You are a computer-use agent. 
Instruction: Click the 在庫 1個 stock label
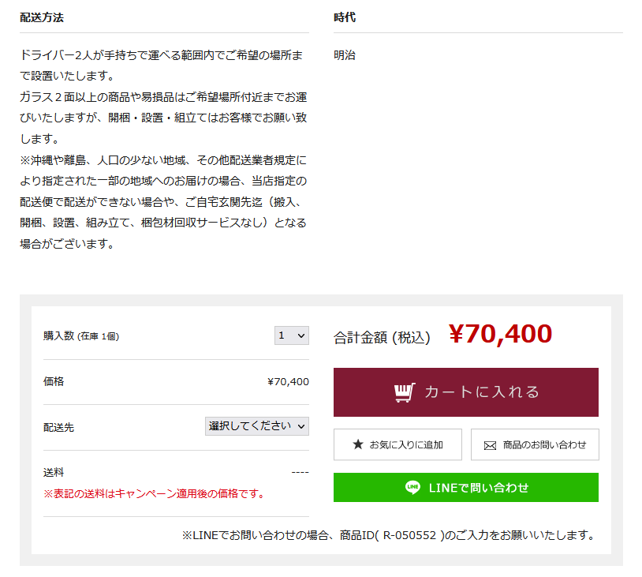(x=98, y=336)
